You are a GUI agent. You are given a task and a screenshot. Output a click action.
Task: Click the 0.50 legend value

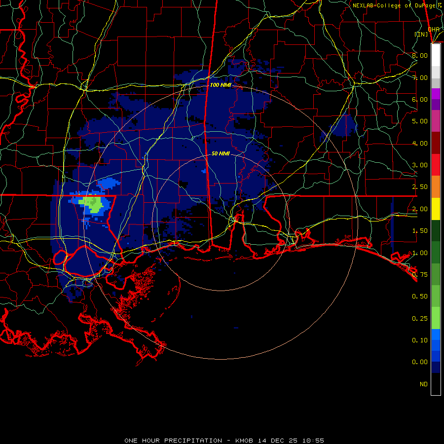click(420, 296)
